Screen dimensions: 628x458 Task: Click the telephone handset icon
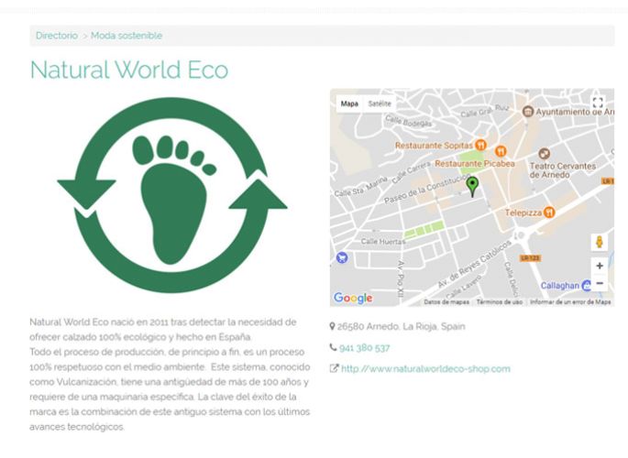pos(333,347)
